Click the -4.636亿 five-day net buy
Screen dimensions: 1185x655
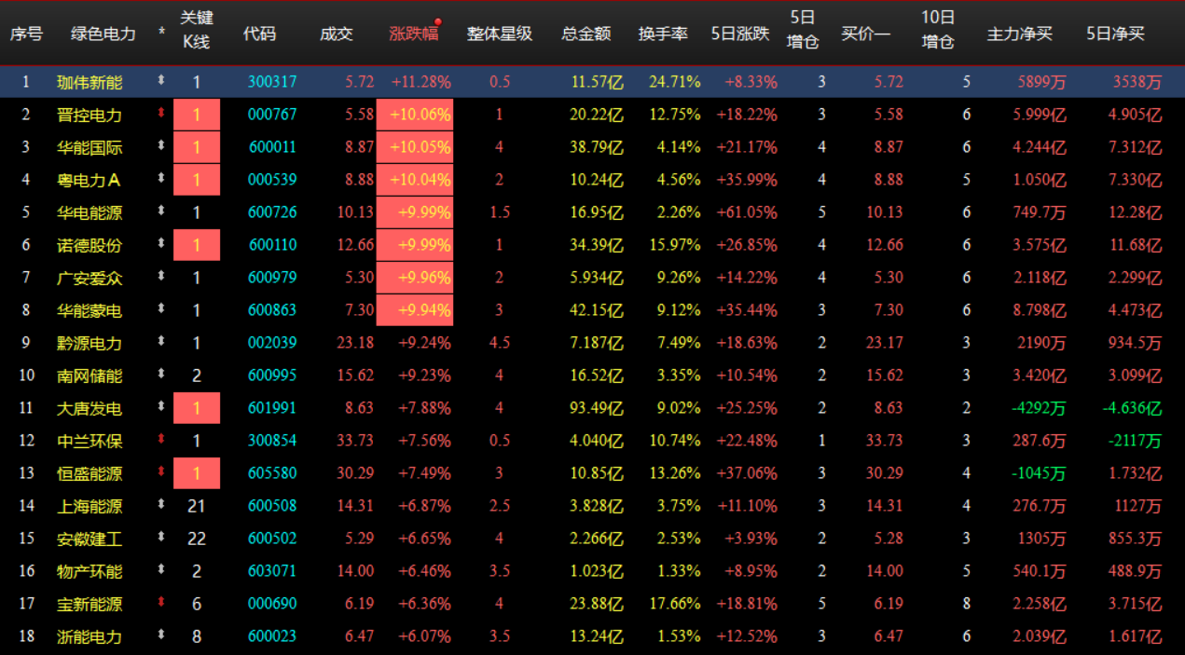pyautogui.click(x=1133, y=408)
